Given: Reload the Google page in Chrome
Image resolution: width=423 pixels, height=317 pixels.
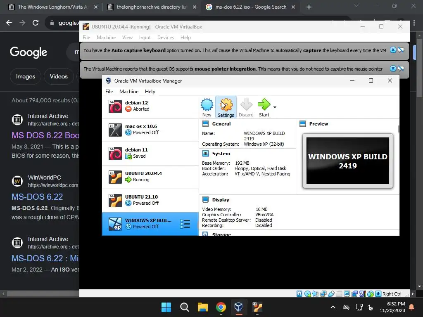Looking at the screenshot, I should click(x=36, y=23).
